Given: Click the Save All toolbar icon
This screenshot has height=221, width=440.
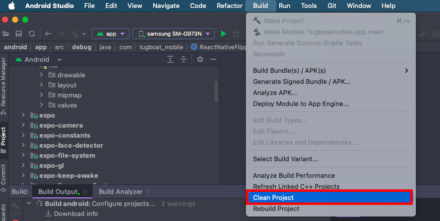Looking at the screenshot, I should (19, 34).
